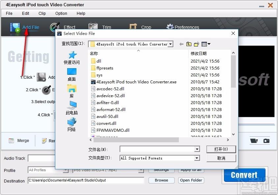Expand the 查找范围 folder dropdown
Screen dimensions: 278x195
click(x=170, y=44)
